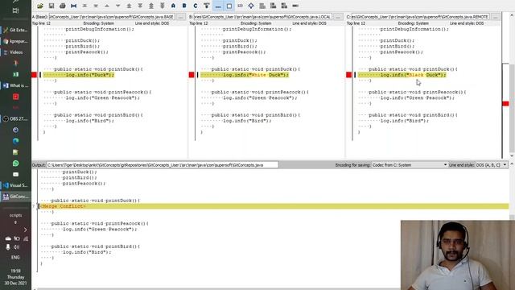Click Green Peacock line in output pane
Viewport: 515px width, 290px height.
(x=100, y=230)
